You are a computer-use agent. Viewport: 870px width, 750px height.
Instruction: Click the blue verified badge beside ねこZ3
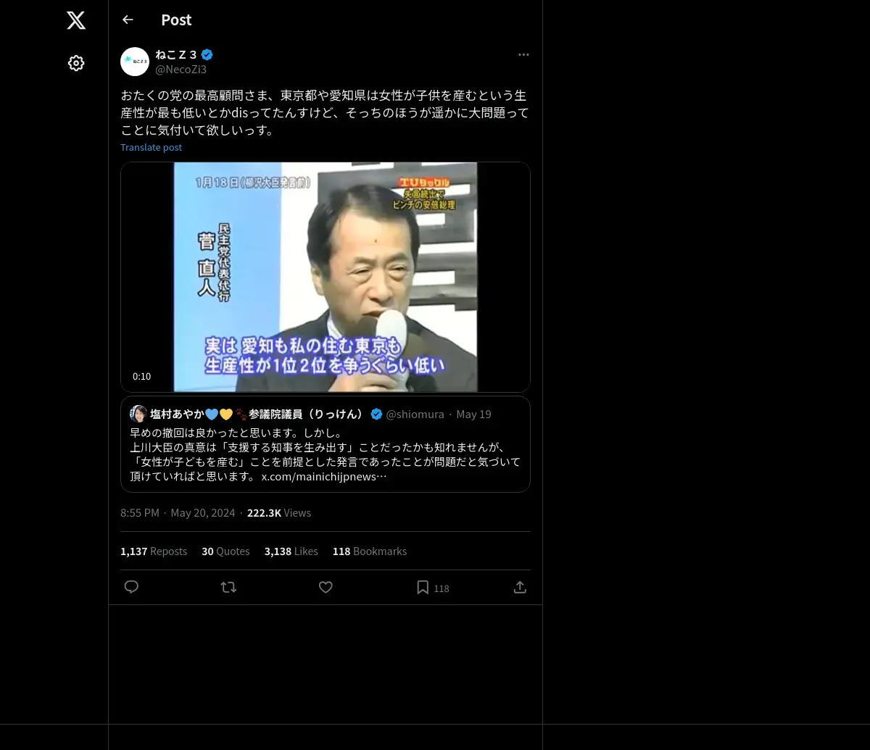coord(207,54)
